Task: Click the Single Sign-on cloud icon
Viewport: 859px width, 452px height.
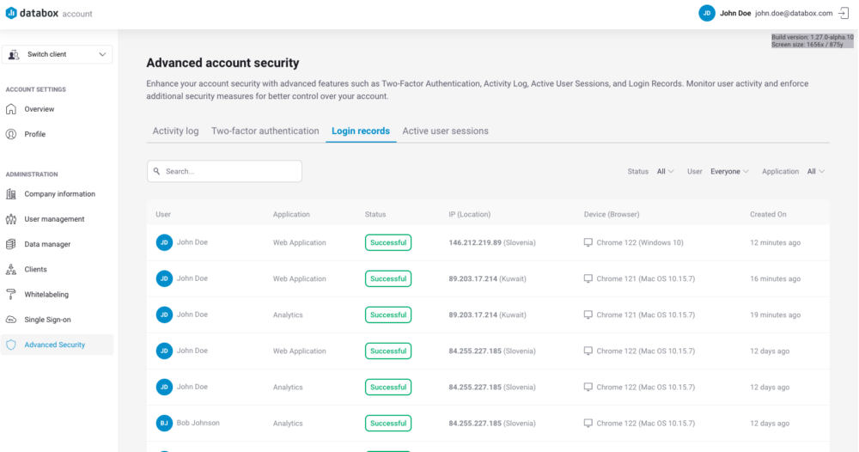Action: 11,320
